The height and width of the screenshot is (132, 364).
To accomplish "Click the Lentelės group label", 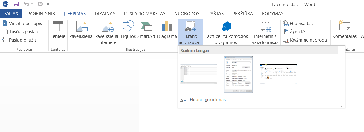I will (x=58, y=49).
